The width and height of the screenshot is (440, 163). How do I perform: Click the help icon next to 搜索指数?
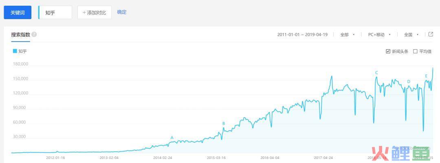(x=34, y=35)
